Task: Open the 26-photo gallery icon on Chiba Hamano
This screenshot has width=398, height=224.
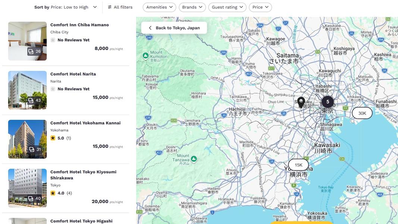Action: click(34, 51)
